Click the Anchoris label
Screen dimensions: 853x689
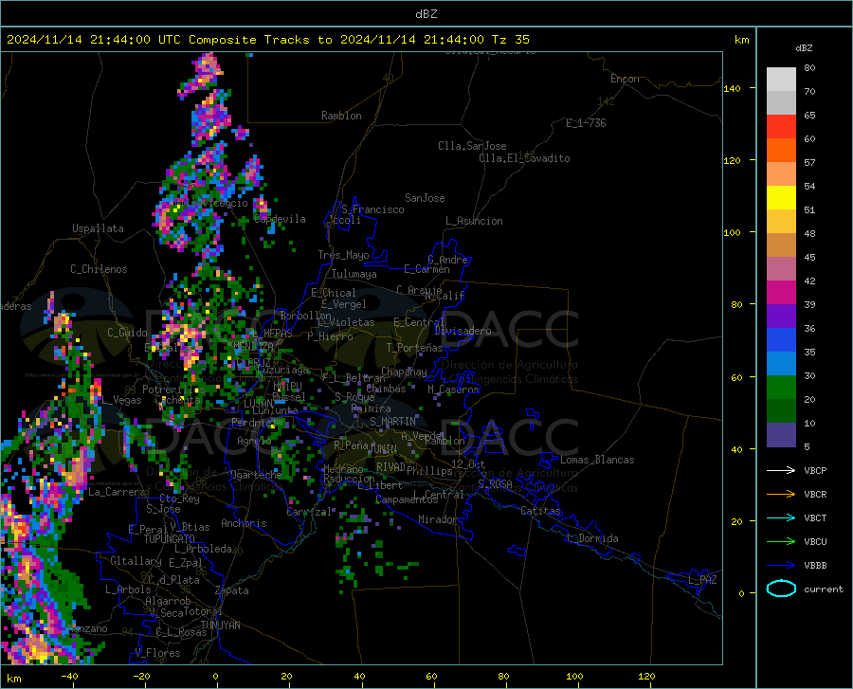click(x=244, y=524)
